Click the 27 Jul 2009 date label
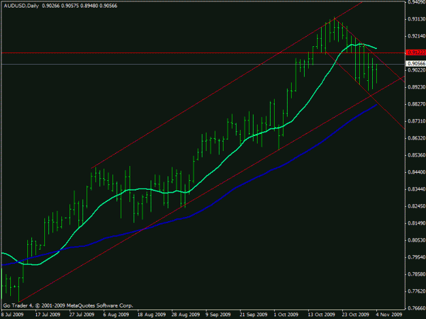 tap(82, 315)
